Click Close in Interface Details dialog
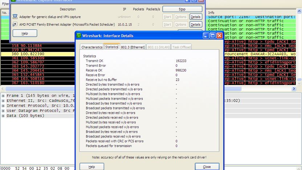The width and height of the screenshot is (302, 170). [207, 166]
